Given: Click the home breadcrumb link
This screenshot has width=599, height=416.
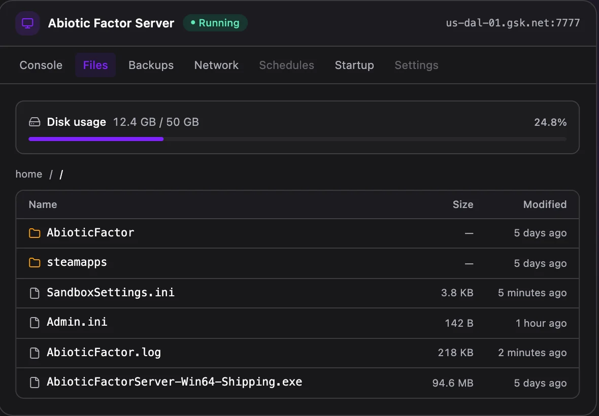Looking at the screenshot, I should pyautogui.click(x=29, y=174).
